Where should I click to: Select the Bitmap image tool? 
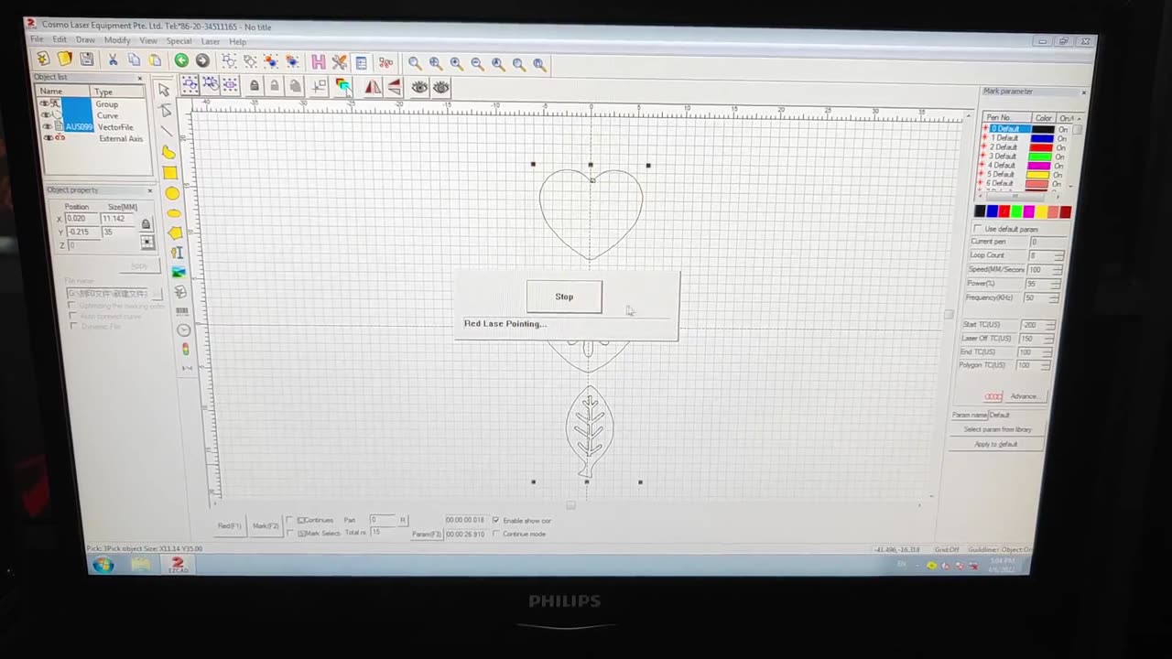point(179,273)
